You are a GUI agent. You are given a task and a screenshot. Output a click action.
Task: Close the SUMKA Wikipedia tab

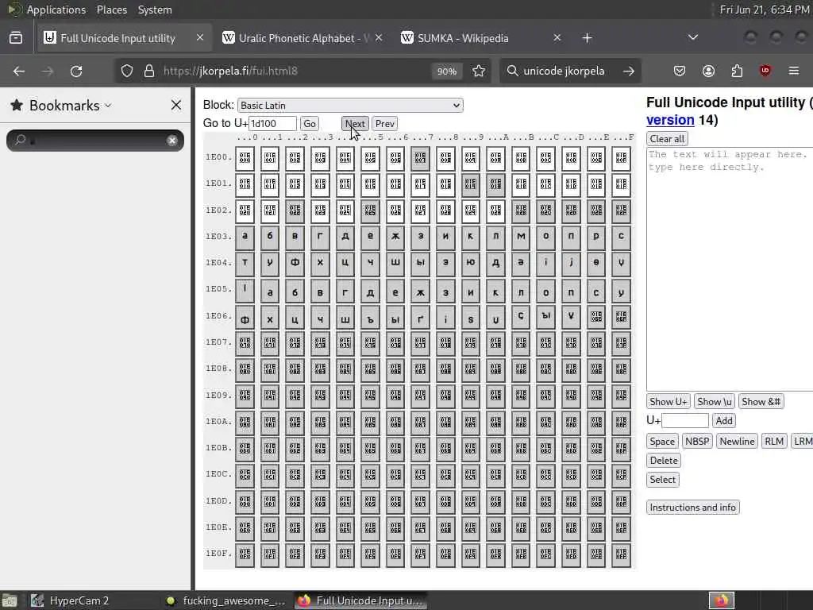point(557,38)
